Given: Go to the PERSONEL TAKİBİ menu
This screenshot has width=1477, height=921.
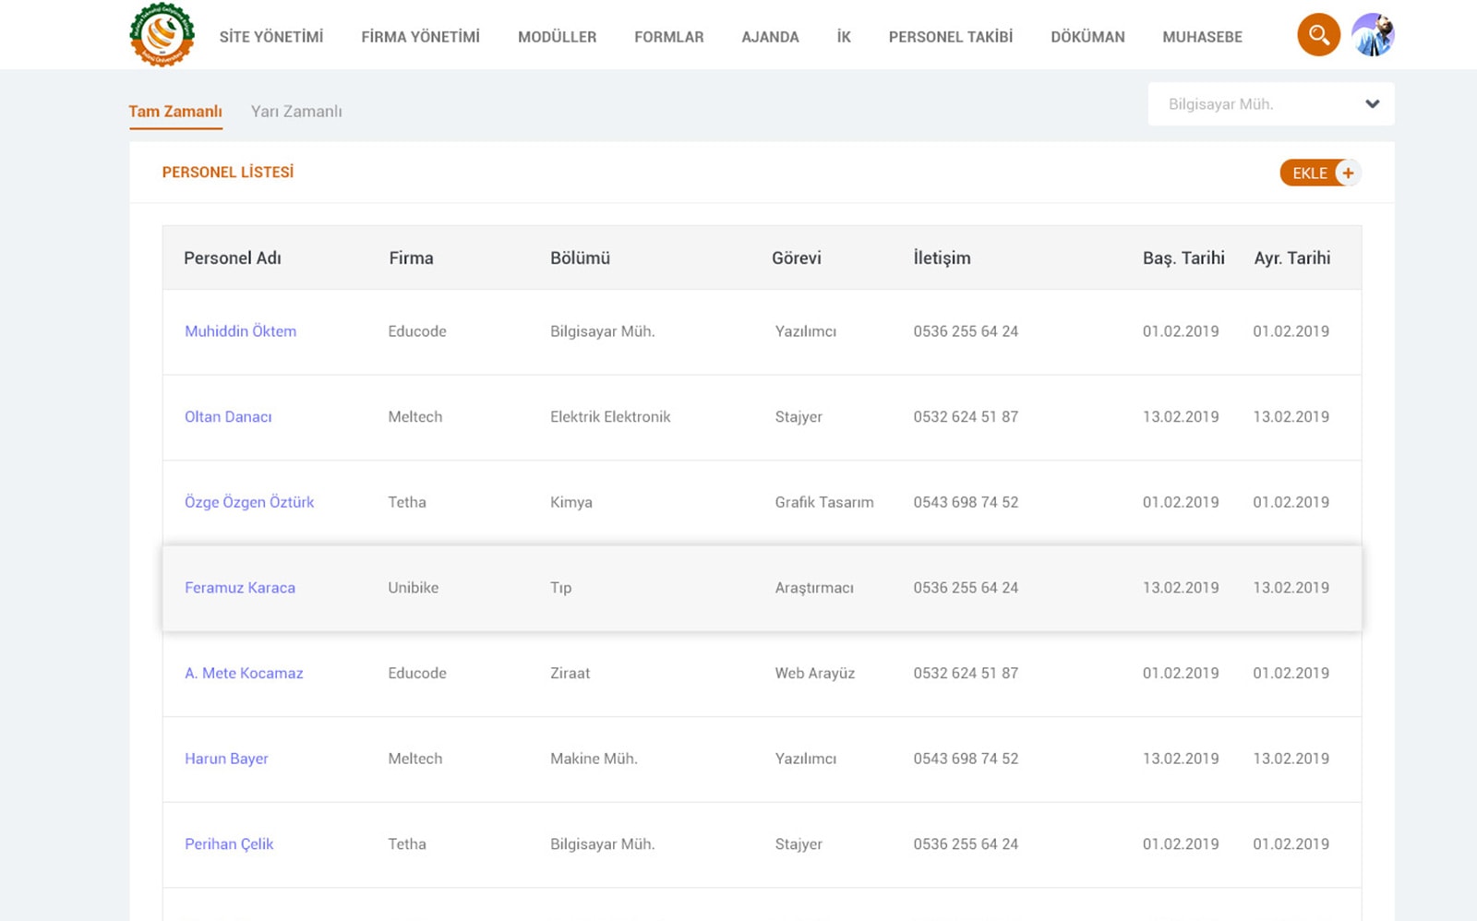Looking at the screenshot, I should click(950, 37).
